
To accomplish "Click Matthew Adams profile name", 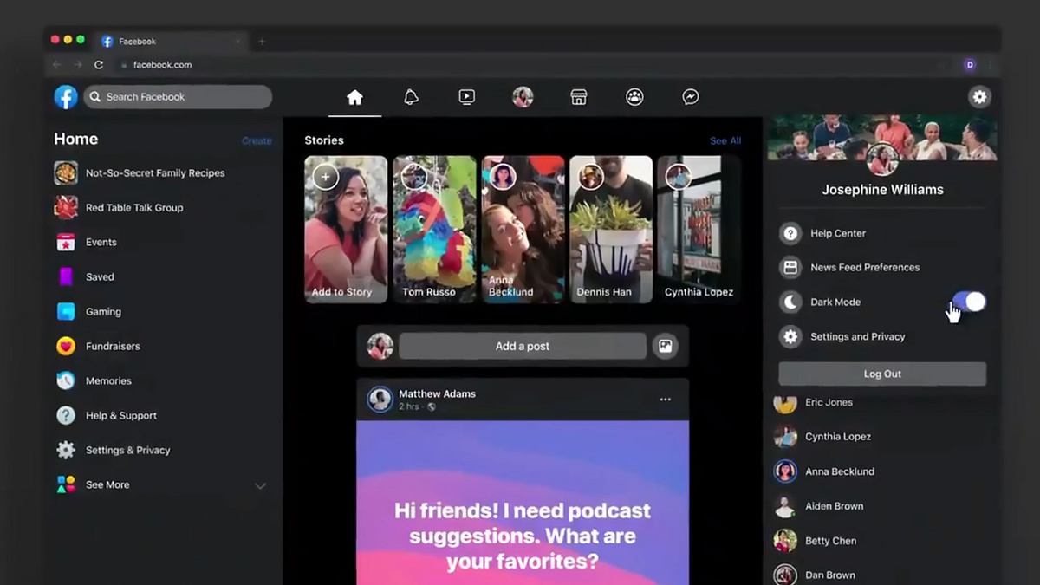I will (437, 393).
